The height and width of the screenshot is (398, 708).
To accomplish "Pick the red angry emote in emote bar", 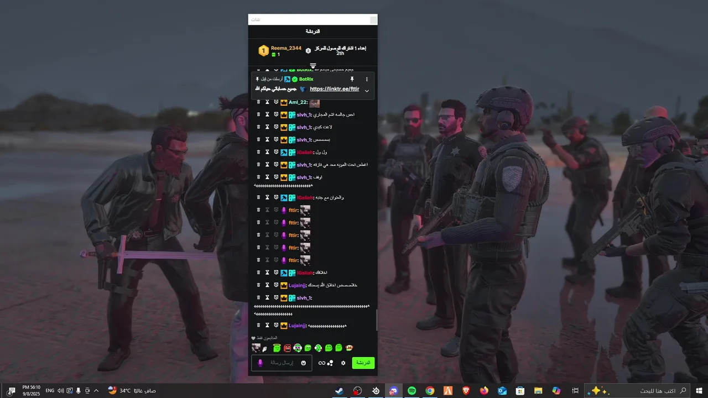I will click(287, 348).
